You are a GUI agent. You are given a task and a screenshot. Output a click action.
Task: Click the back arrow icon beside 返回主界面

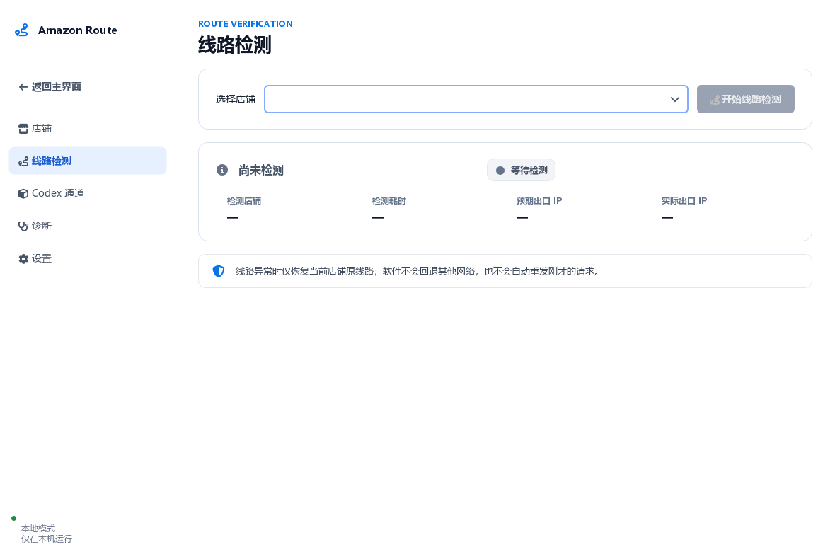(23, 87)
